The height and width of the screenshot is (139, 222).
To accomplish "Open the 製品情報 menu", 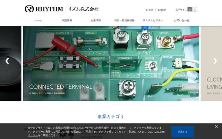I will (x=67, y=21).
